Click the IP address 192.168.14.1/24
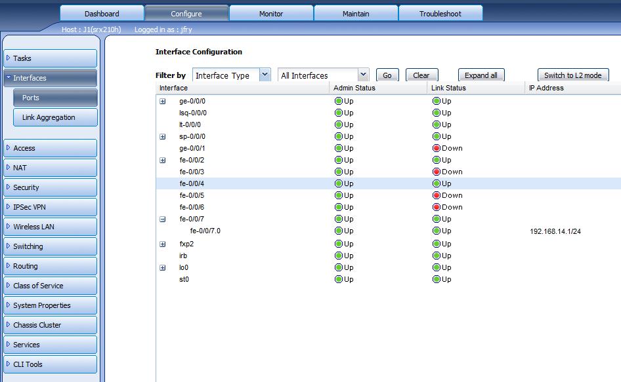The width and height of the screenshot is (621, 382). [x=555, y=231]
